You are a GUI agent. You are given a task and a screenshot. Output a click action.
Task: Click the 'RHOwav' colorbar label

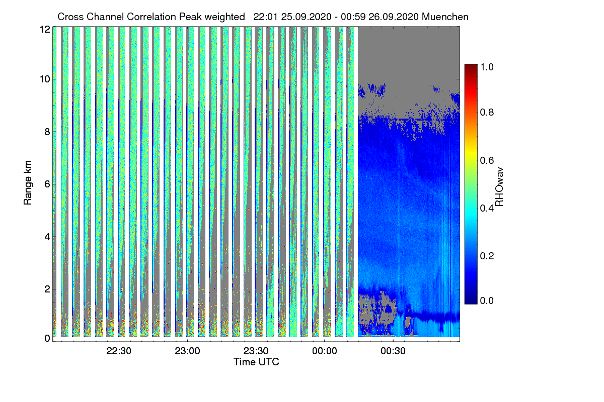point(499,187)
